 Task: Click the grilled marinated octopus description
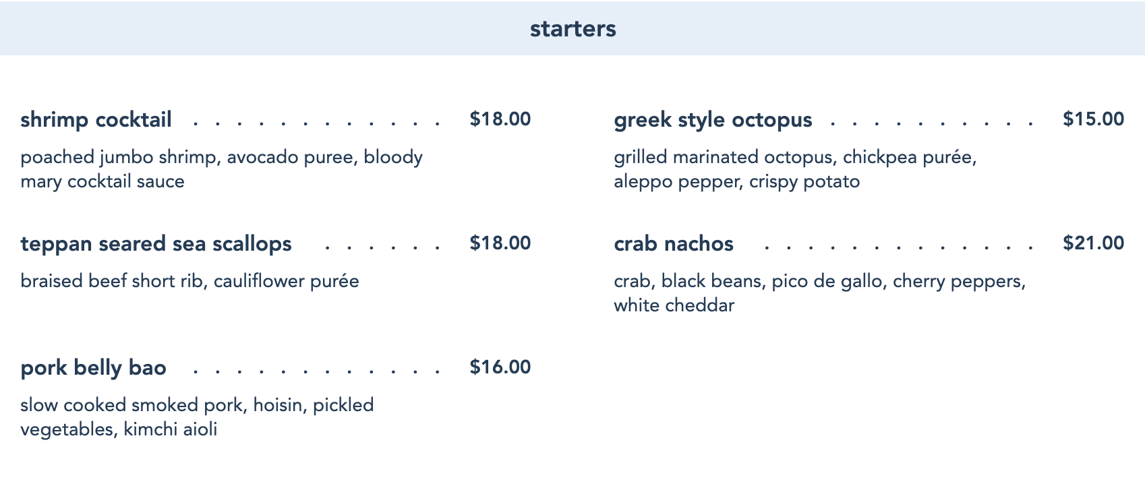coord(794,169)
